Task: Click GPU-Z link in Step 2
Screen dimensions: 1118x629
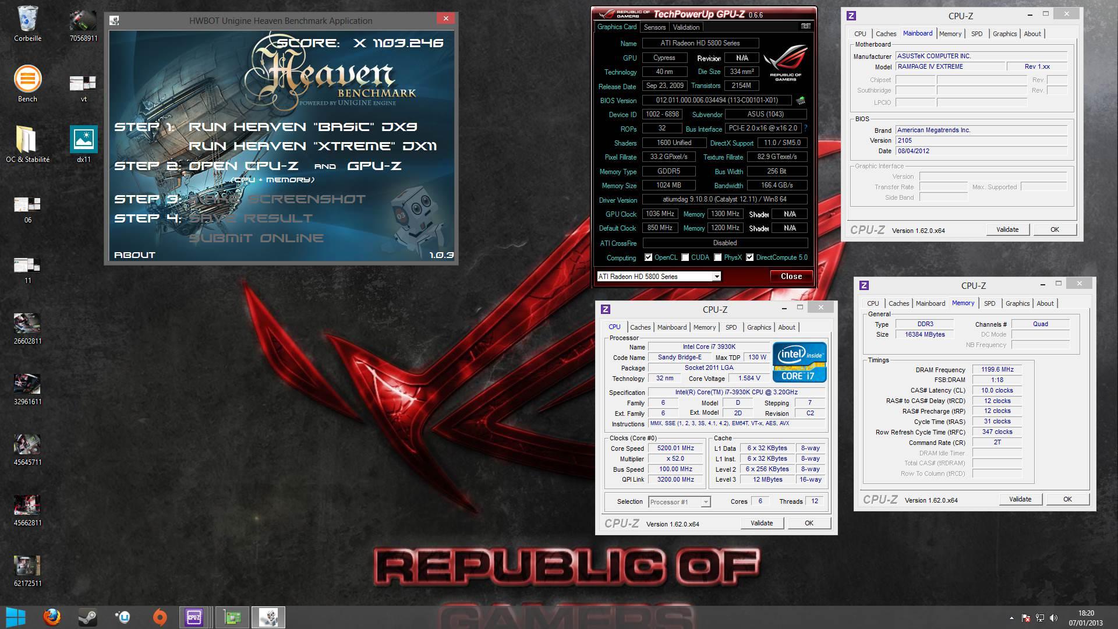Action: 374,166
